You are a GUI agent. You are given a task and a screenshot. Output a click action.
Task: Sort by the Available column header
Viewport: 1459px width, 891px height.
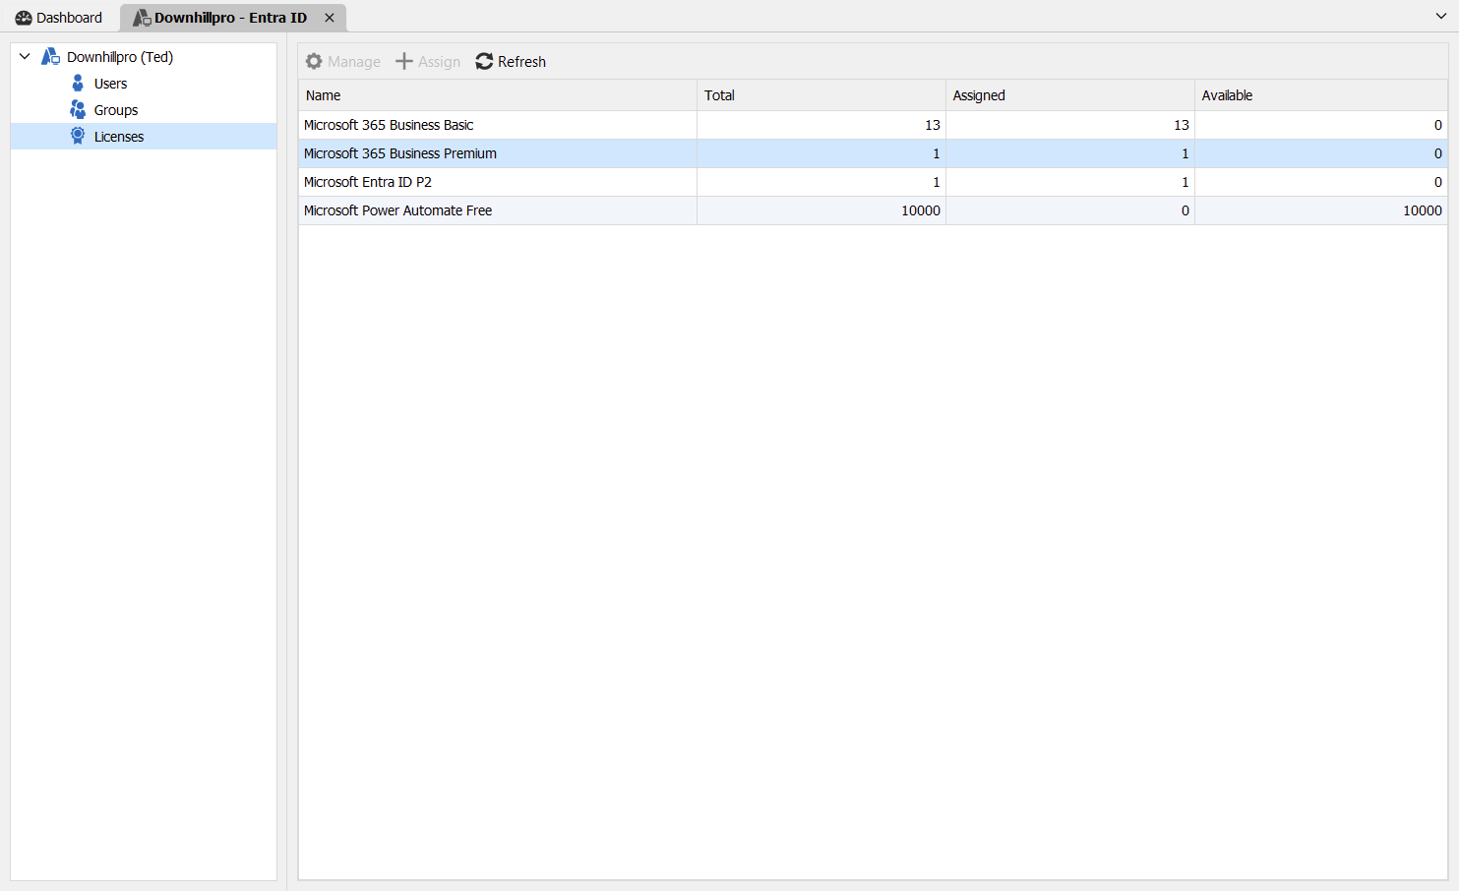[x=1321, y=95]
